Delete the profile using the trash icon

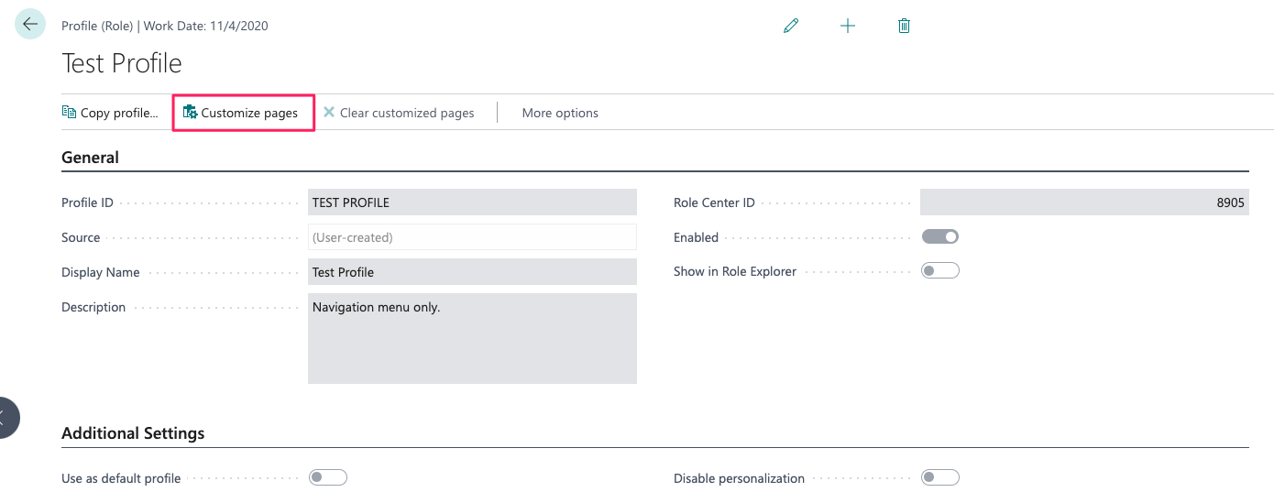tap(904, 26)
